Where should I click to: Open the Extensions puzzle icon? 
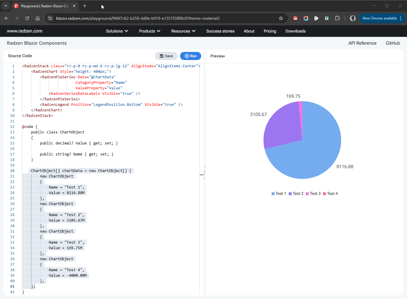[337, 18]
